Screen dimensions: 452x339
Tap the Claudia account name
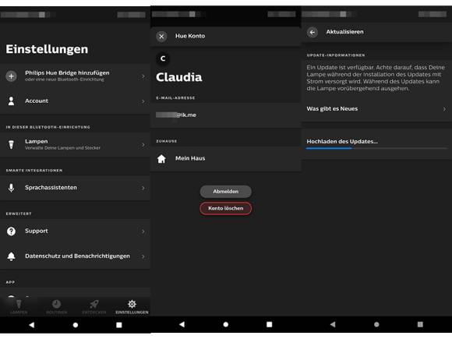pos(179,77)
